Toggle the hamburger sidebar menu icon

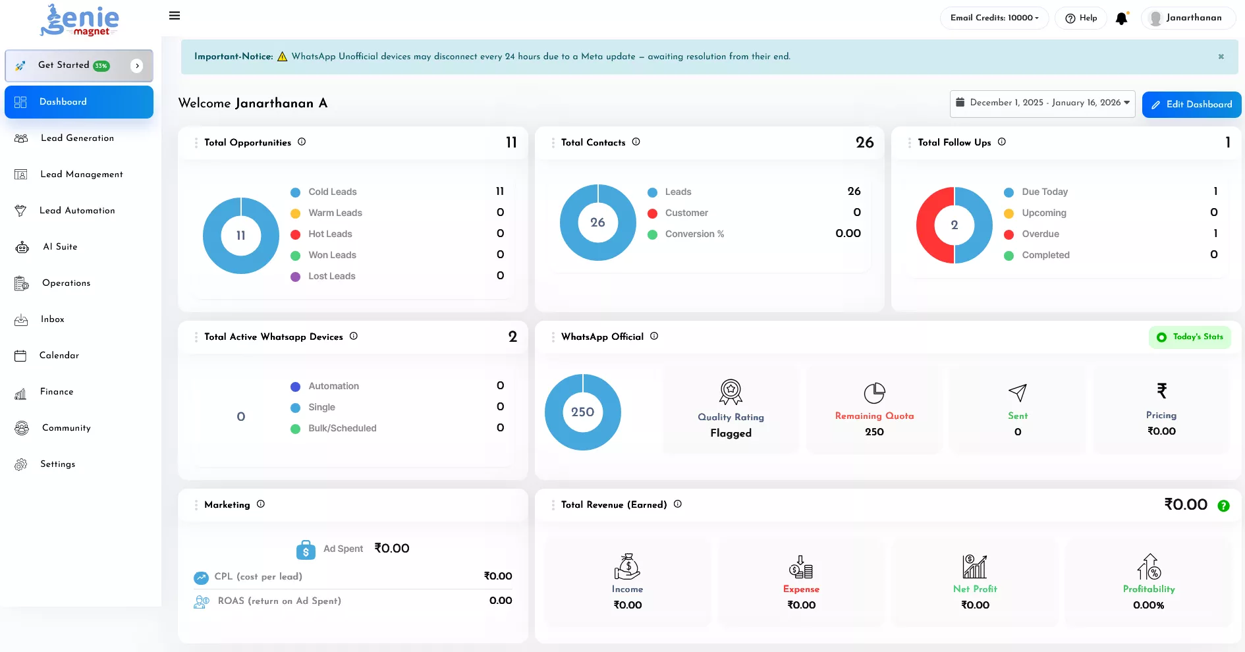click(x=175, y=16)
